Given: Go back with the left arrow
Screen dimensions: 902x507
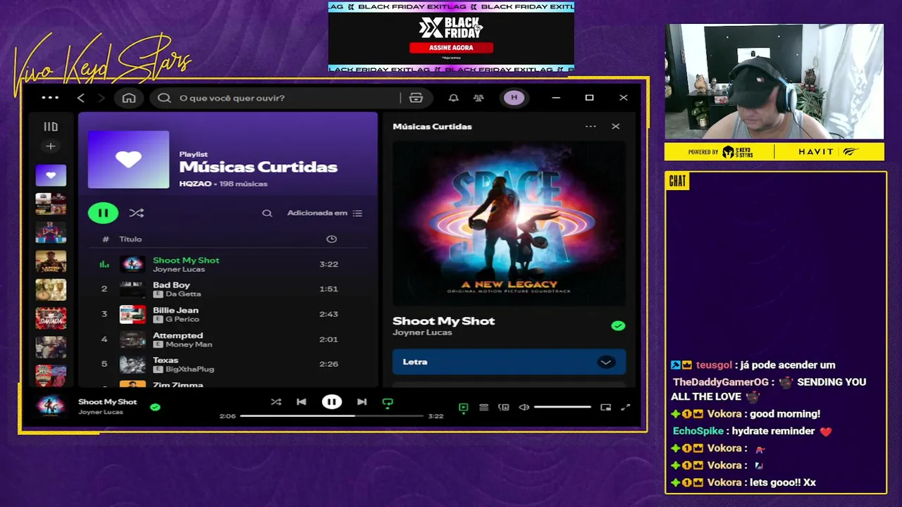Looking at the screenshot, I should tap(81, 98).
